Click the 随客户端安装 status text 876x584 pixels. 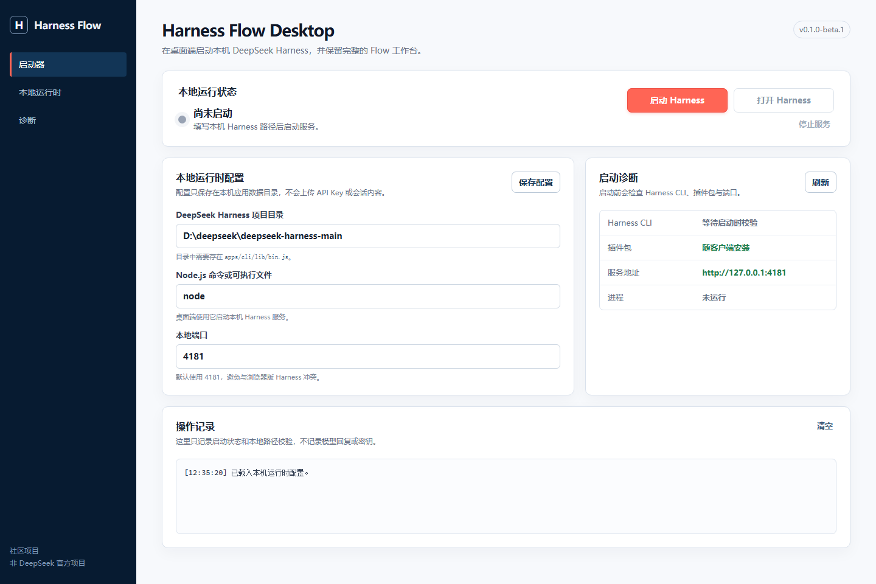tap(726, 248)
